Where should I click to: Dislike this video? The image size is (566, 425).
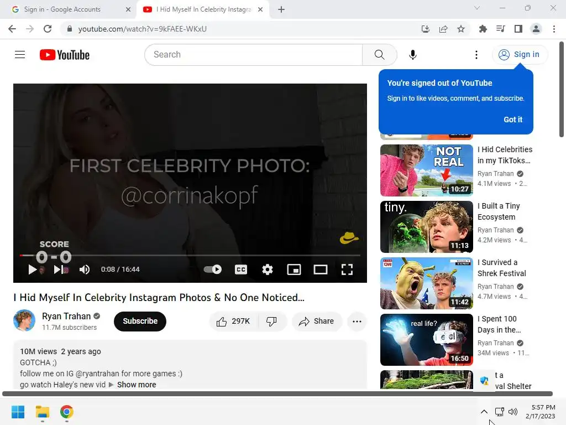[x=271, y=322]
